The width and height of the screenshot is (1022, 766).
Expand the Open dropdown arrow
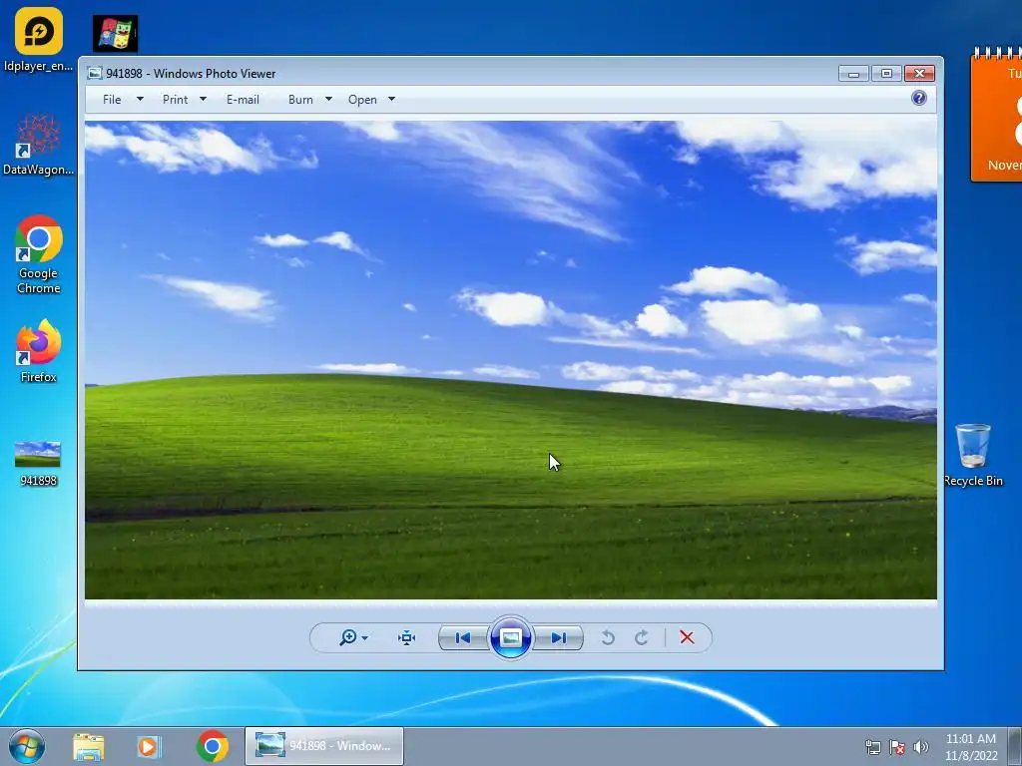click(x=391, y=100)
